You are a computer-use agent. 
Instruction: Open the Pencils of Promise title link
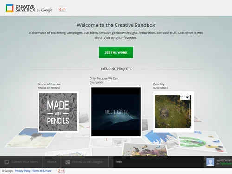click(x=49, y=84)
